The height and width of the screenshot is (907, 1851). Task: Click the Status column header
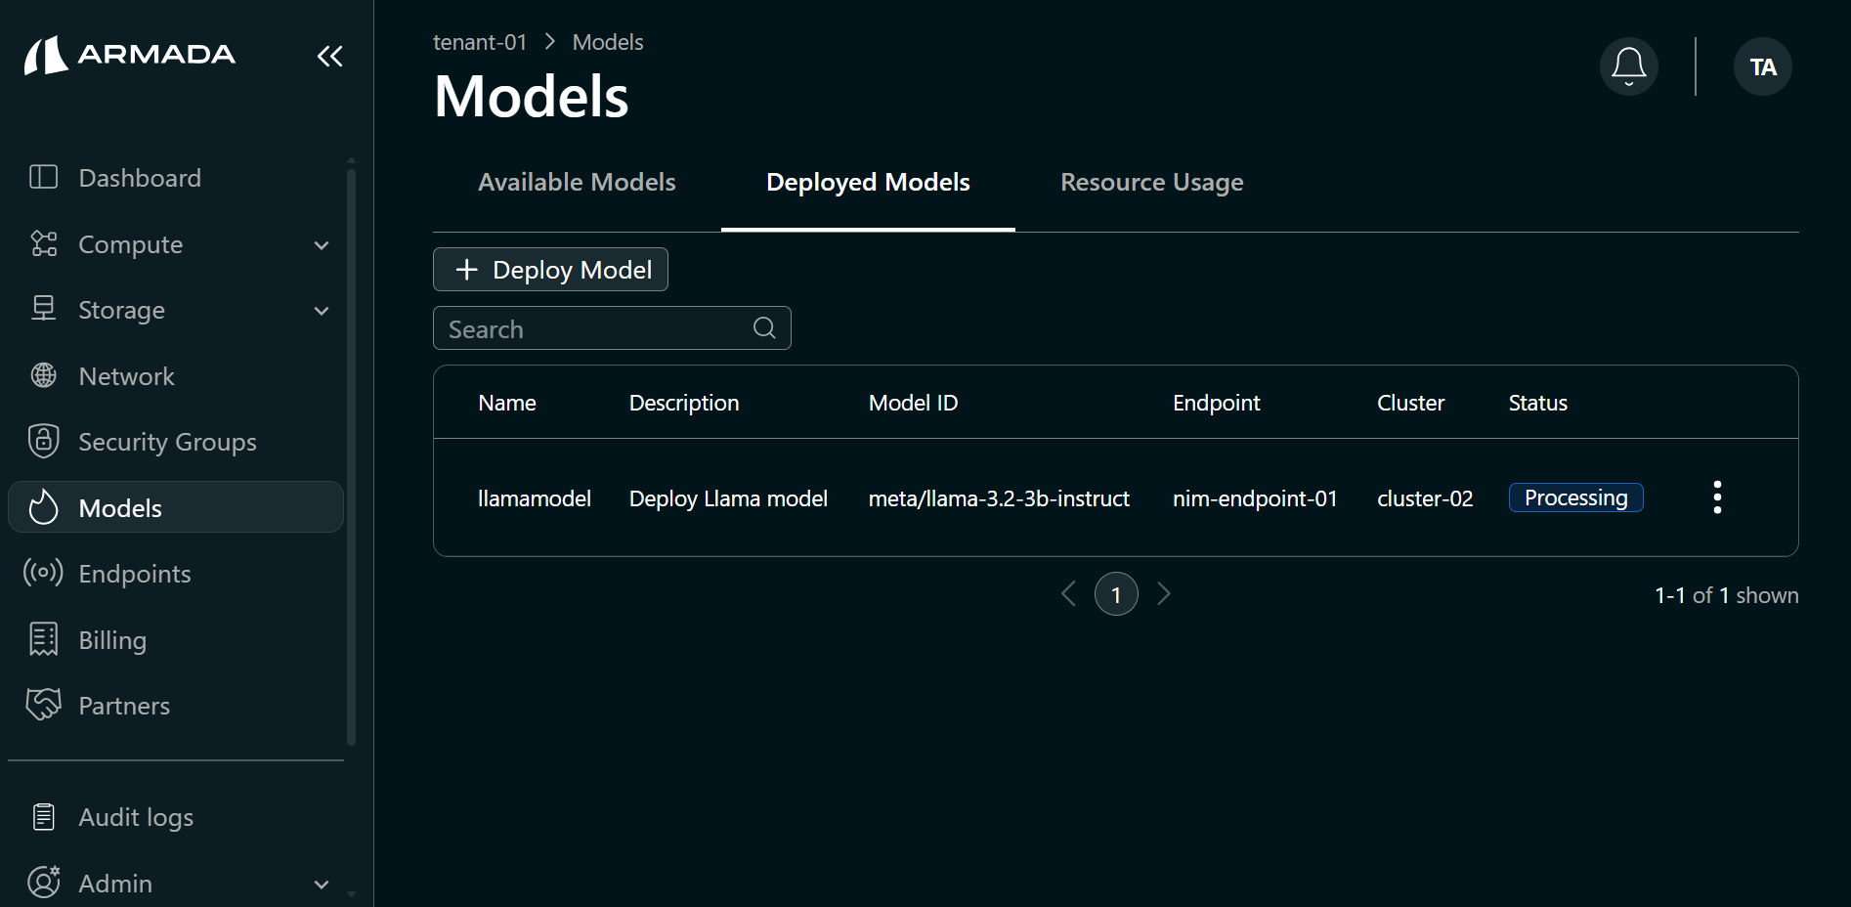click(1537, 403)
